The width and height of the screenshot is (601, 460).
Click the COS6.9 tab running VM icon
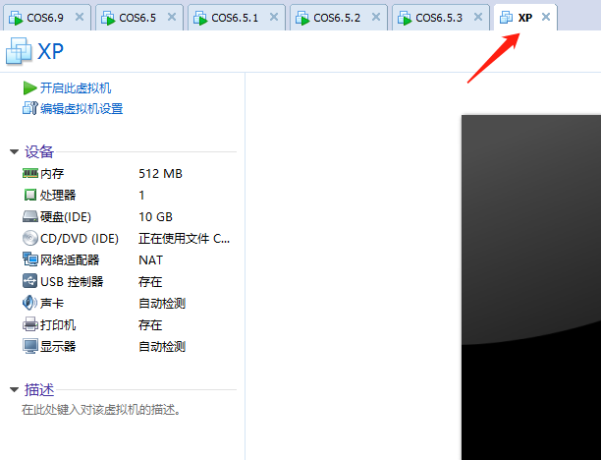16,18
